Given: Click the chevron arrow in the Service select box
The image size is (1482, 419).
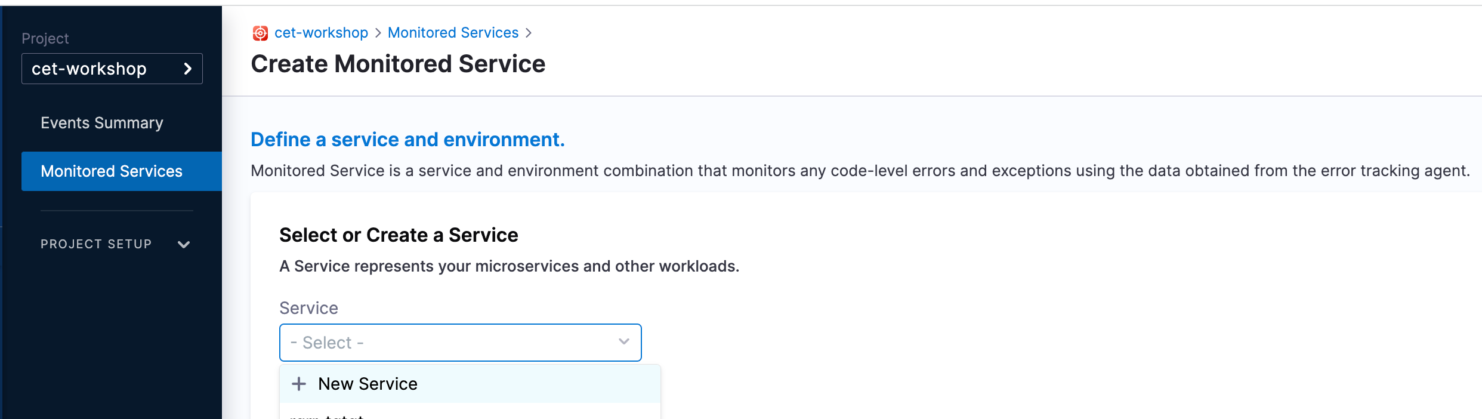Looking at the screenshot, I should (624, 342).
